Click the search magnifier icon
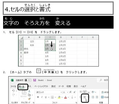119x104 pixels. point(101,80)
